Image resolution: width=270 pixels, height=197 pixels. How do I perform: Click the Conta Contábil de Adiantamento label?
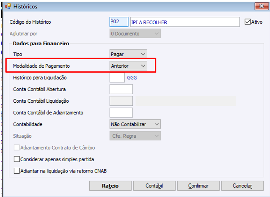pyautogui.click(x=48, y=113)
